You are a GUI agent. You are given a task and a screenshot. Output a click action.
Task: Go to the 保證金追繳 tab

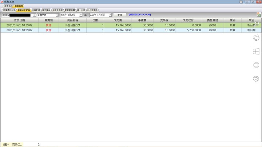[x=57, y=10]
